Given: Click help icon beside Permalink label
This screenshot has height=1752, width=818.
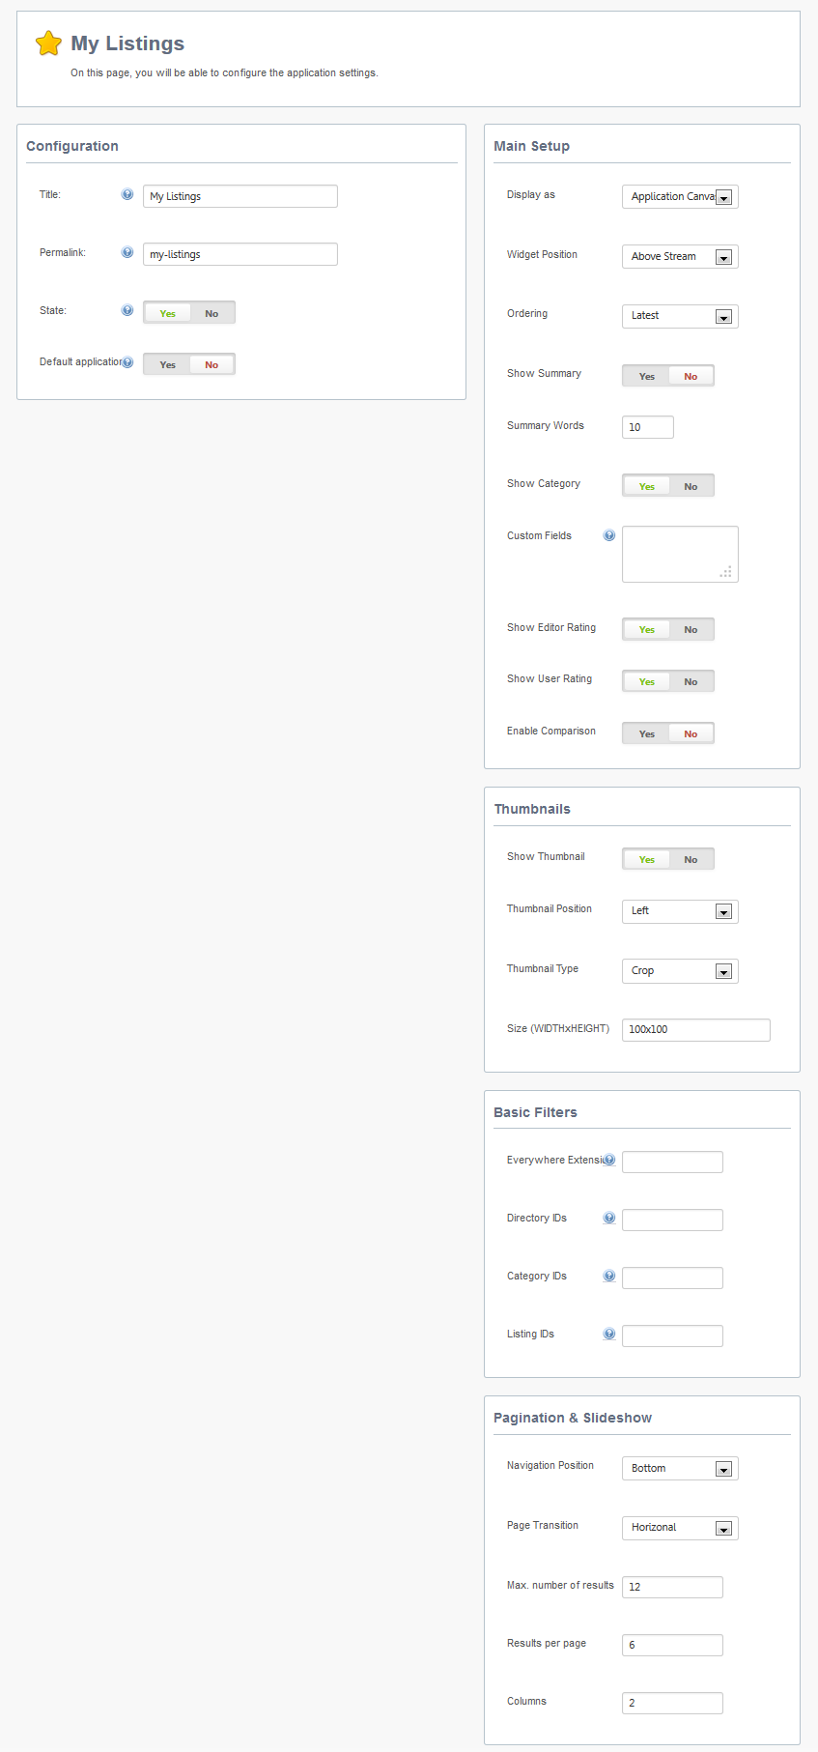Looking at the screenshot, I should click(127, 252).
